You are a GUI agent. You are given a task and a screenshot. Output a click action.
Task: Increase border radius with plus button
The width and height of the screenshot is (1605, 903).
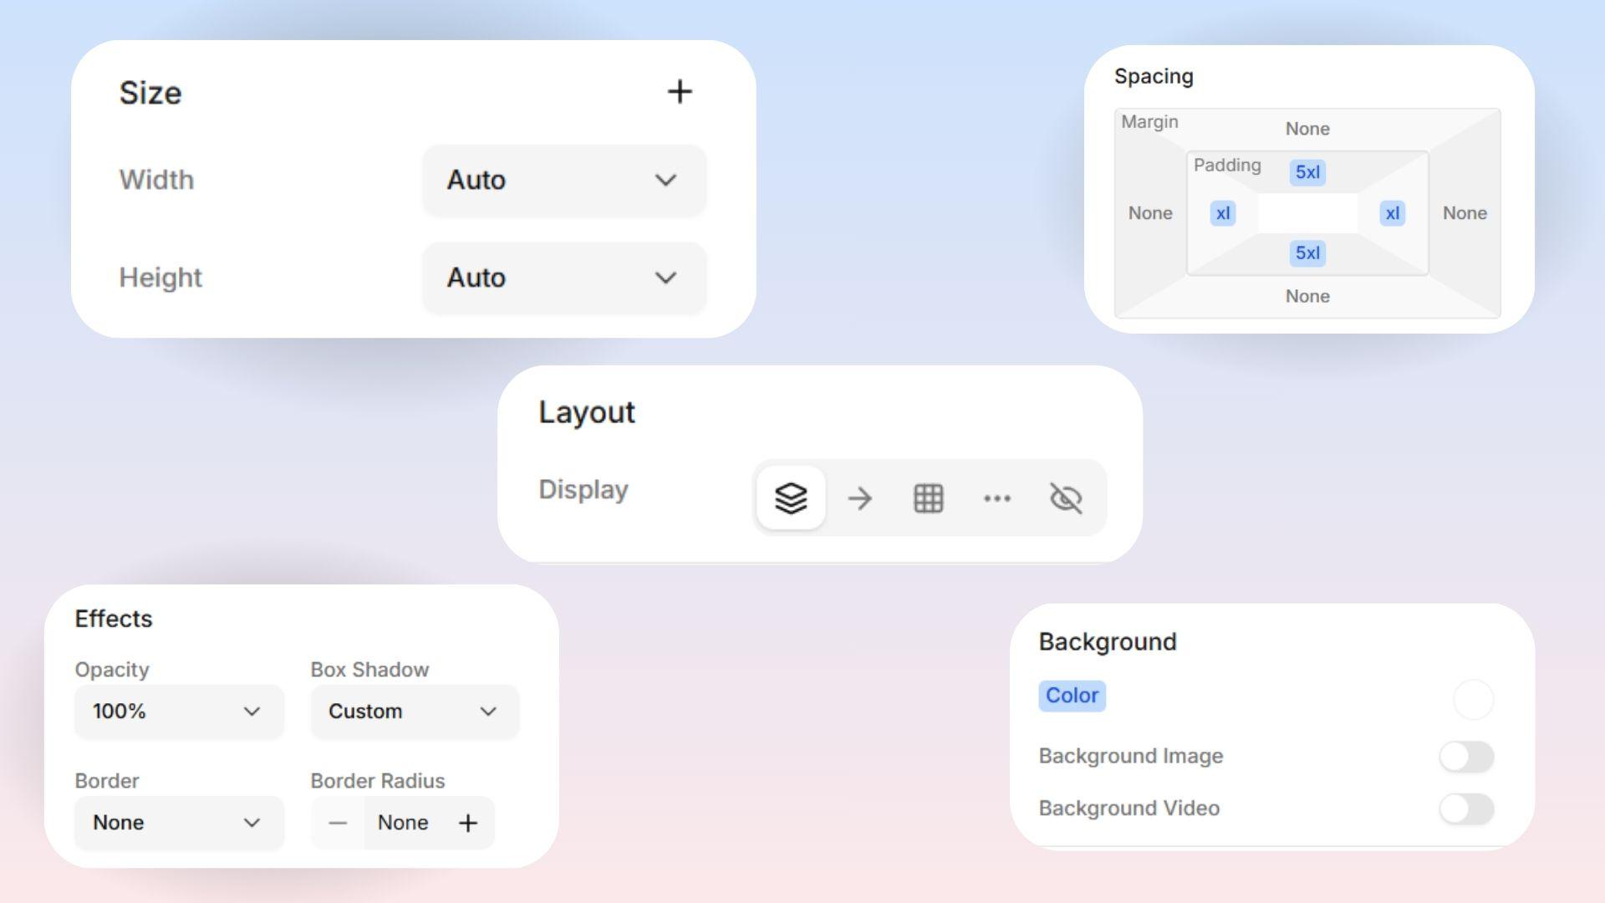click(468, 823)
